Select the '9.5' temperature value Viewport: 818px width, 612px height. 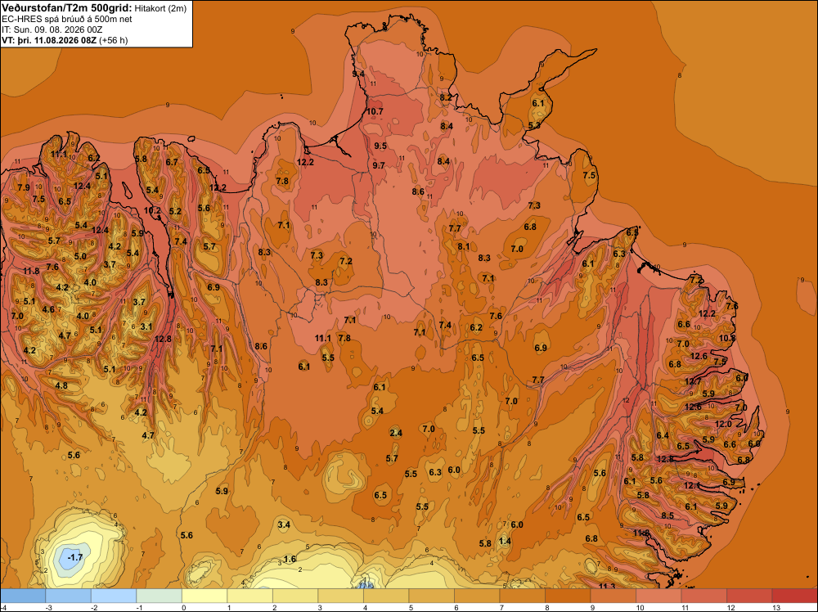tap(380, 146)
